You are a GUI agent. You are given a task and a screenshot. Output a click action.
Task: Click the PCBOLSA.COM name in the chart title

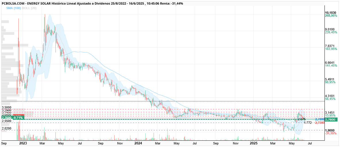[13, 4]
